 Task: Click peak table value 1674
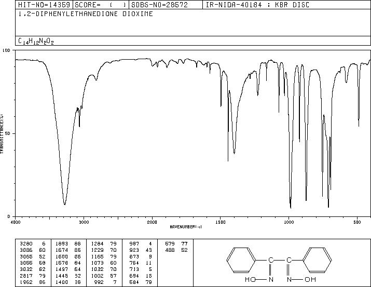coord(62,250)
